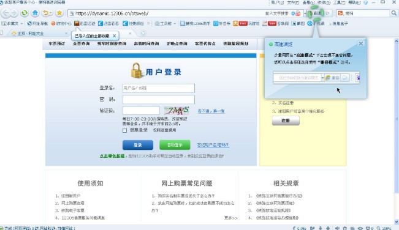This screenshot has height=230, width=399.
Task: Click the blue 登录 login button
Action: (x=138, y=145)
